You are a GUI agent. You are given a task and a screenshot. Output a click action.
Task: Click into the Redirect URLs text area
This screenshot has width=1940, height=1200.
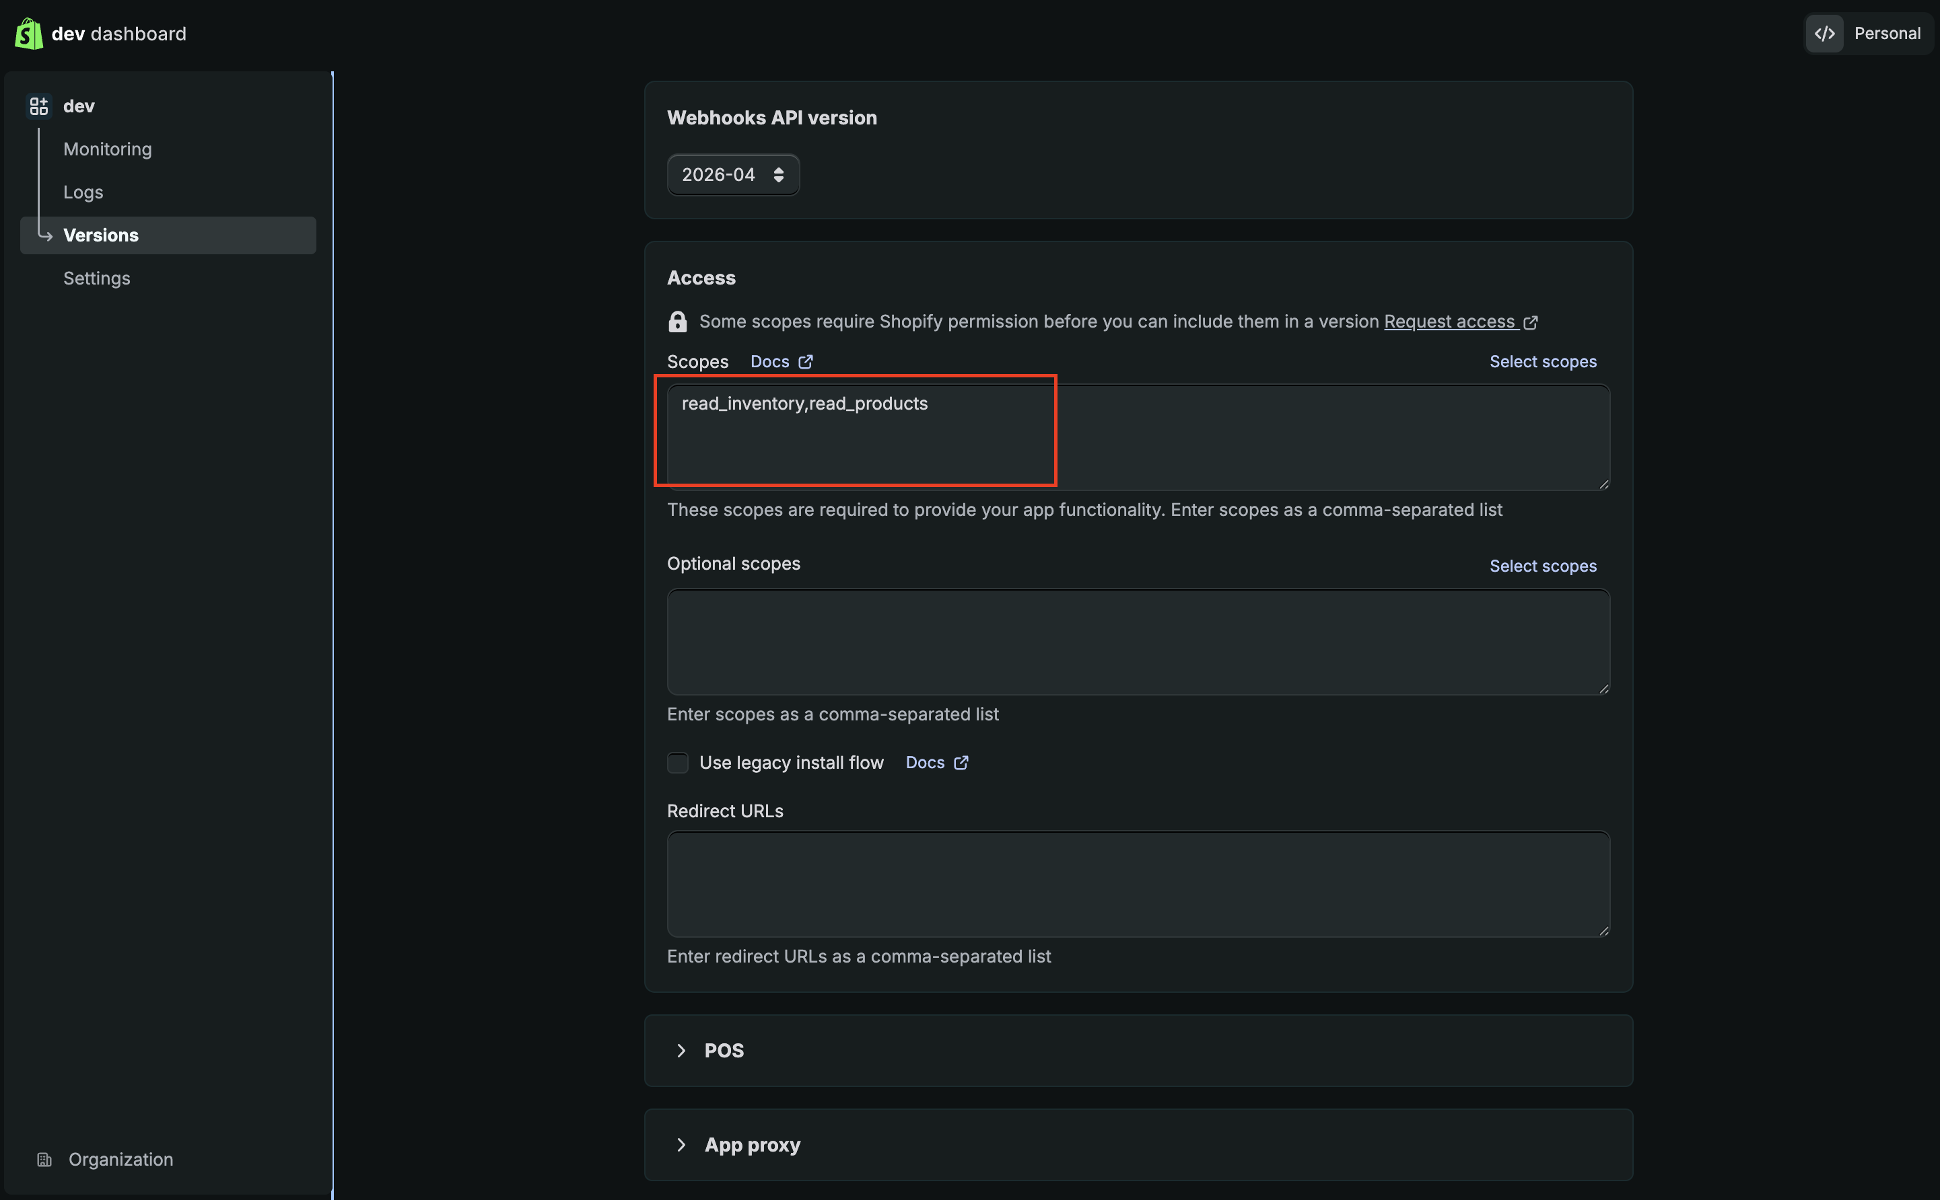[1138, 884]
